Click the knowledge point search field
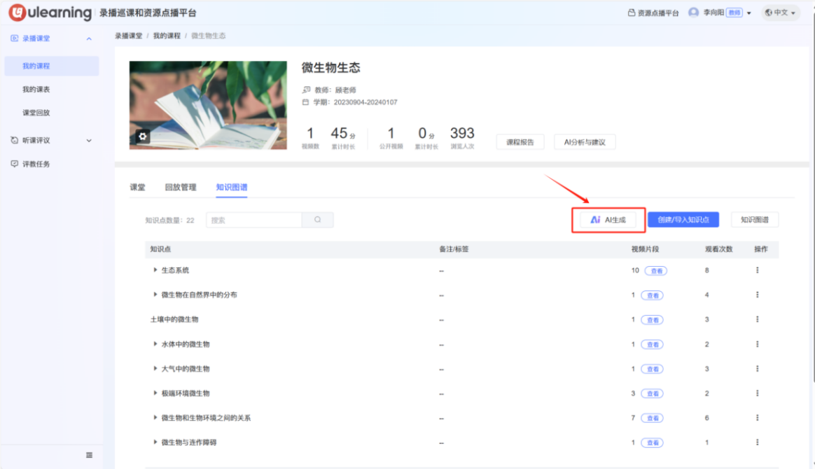The height and width of the screenshot is (469, 815). pos(254,220)
